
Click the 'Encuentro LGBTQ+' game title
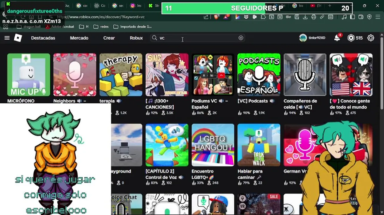coord(202,174)
